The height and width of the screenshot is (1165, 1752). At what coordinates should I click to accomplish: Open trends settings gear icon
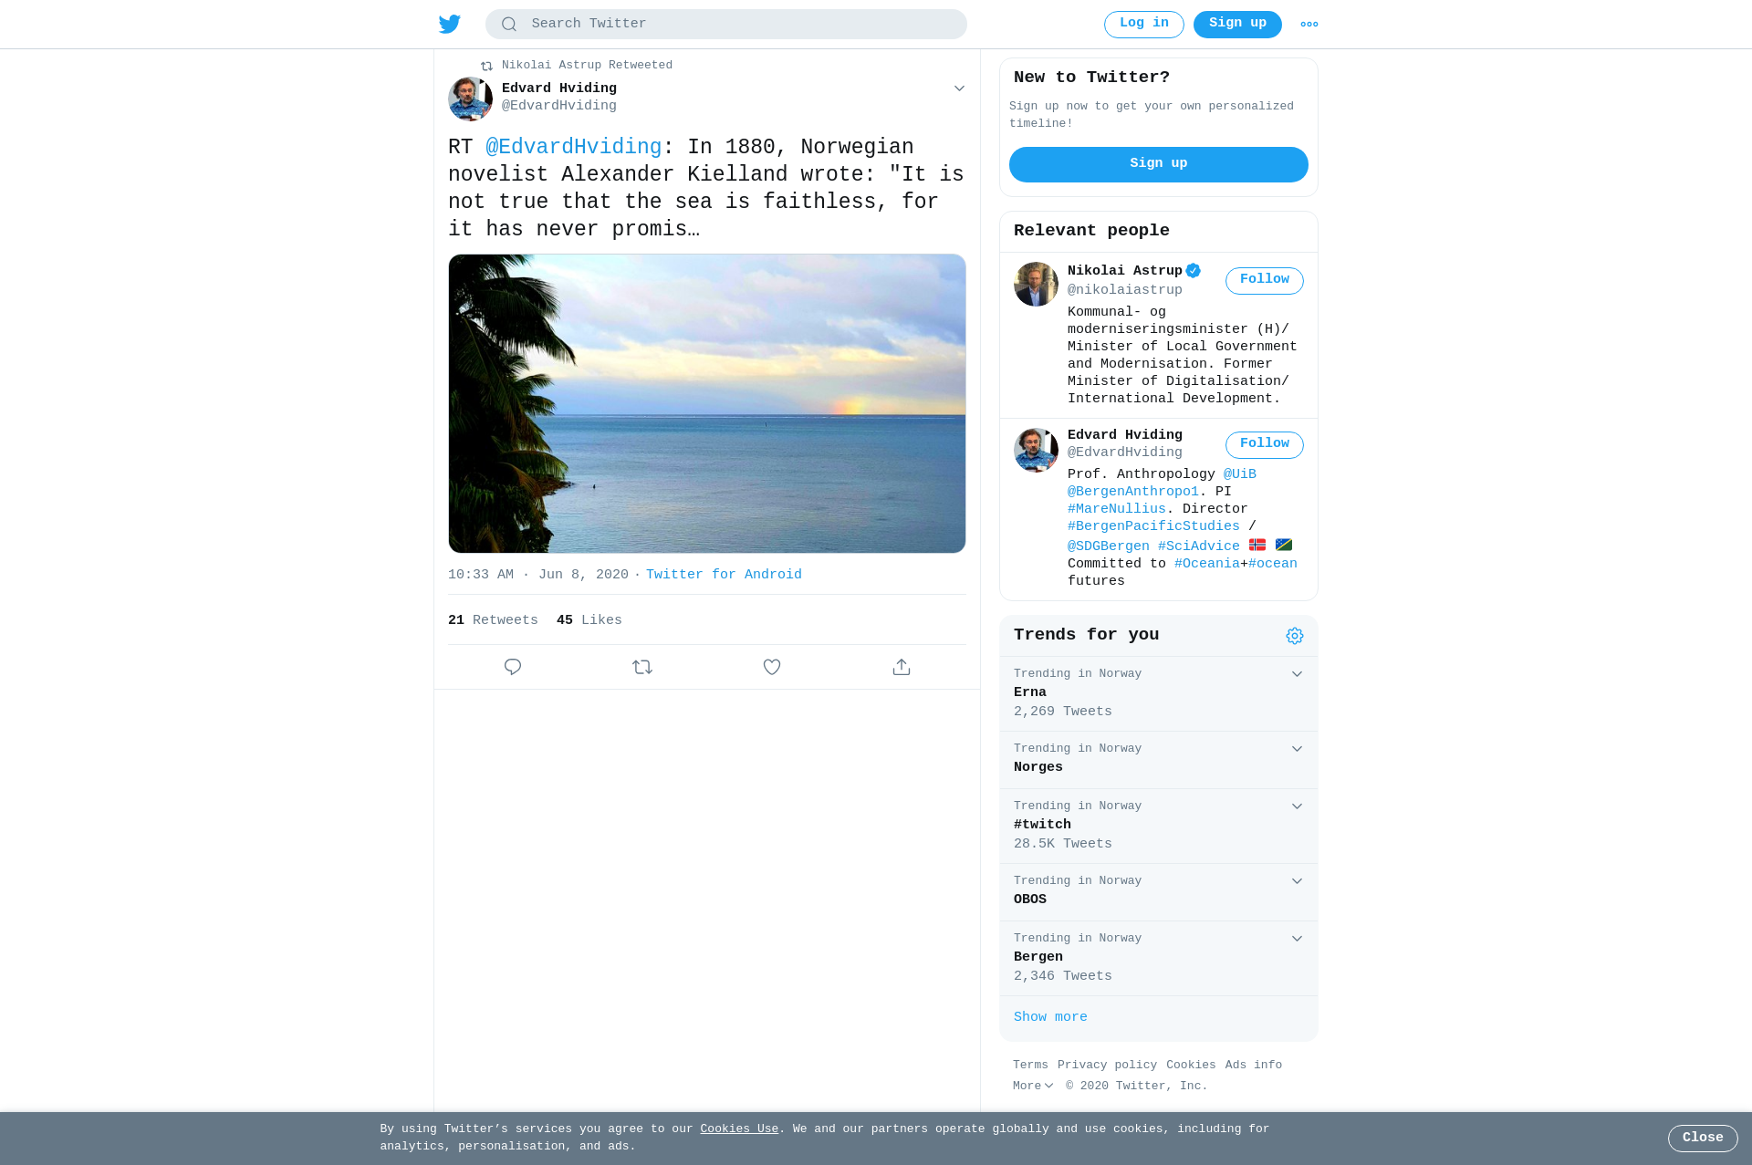[1295, 636]
